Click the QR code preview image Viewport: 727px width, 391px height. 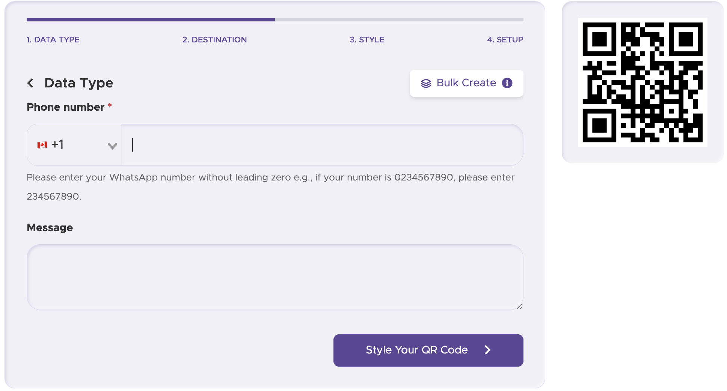click(643, 82)
